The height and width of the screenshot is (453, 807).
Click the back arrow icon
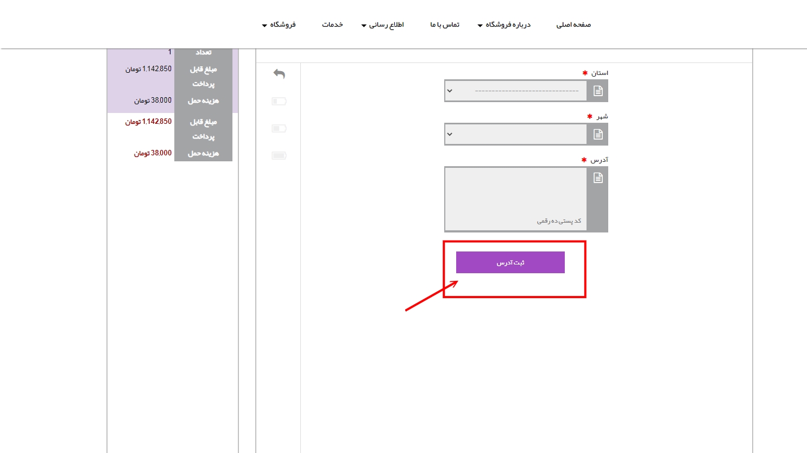[279, 74]
